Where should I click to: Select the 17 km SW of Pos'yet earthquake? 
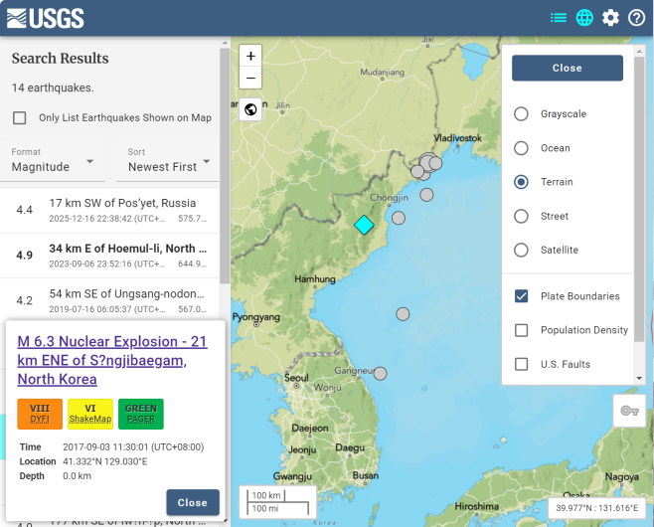tap(109, 210)
